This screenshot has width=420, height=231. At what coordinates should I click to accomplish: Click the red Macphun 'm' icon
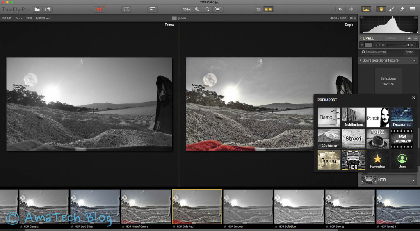tap(99, 9)
